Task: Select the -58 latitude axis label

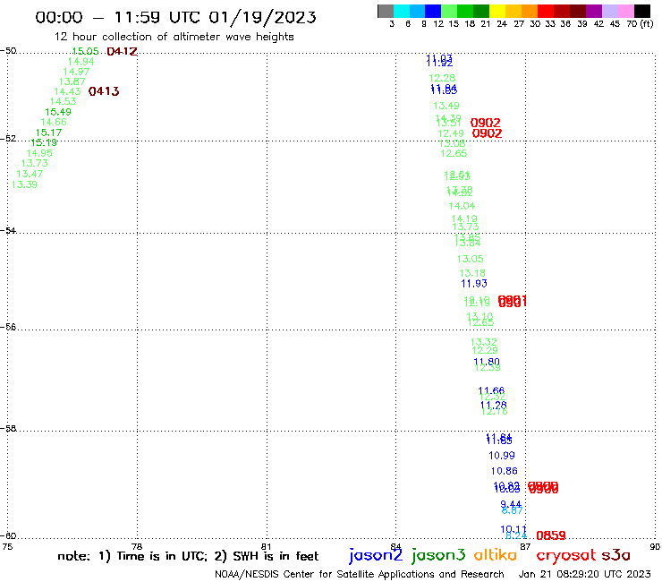Action: pos(8,429)
